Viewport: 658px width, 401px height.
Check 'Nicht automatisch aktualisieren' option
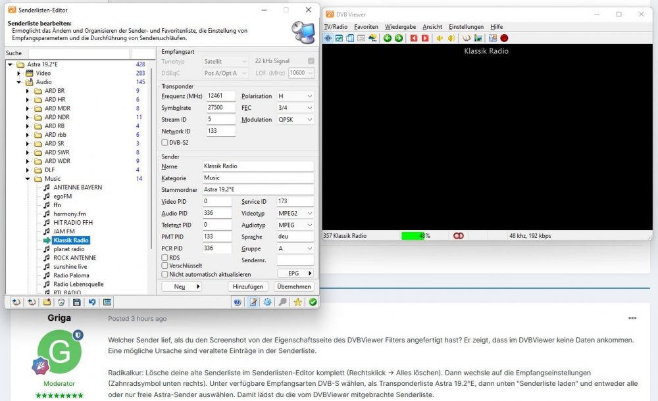coord(165,274)
